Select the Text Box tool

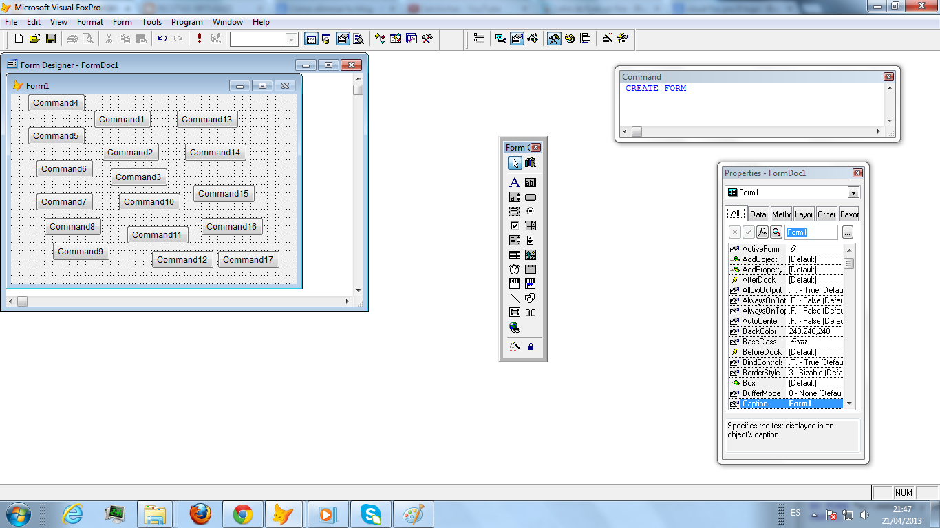530,182
